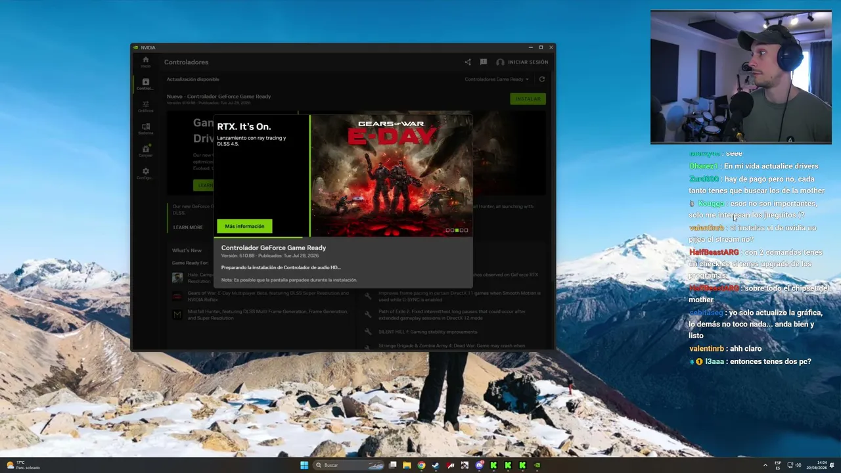Open the Inicio home icon in NVIDIA sidebar

(x=145, y=61)
